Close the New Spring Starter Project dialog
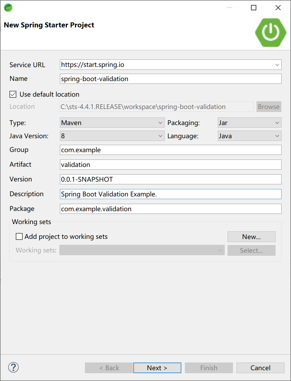This screenshot has height=381, width=291. 278,8
